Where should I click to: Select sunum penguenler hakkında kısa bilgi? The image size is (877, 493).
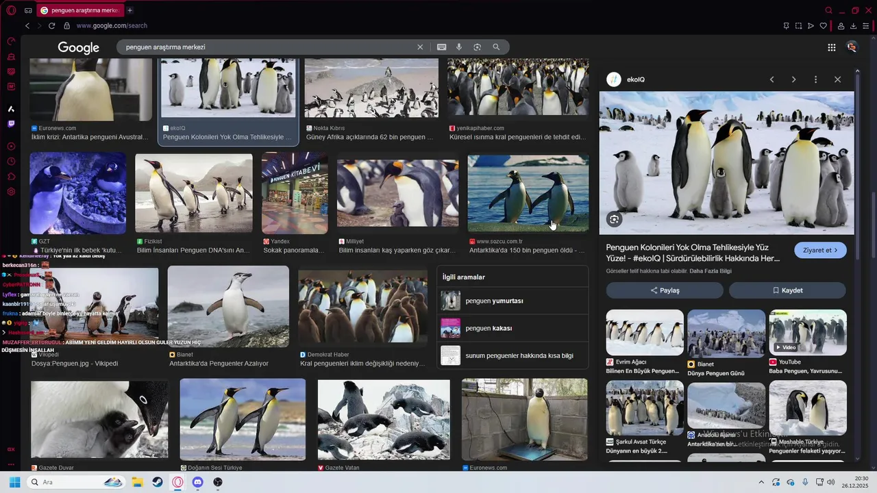[x=512, y=355]
